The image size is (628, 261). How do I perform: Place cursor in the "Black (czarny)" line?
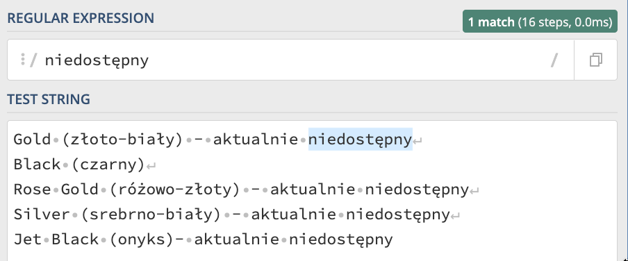tap(79, 164)
